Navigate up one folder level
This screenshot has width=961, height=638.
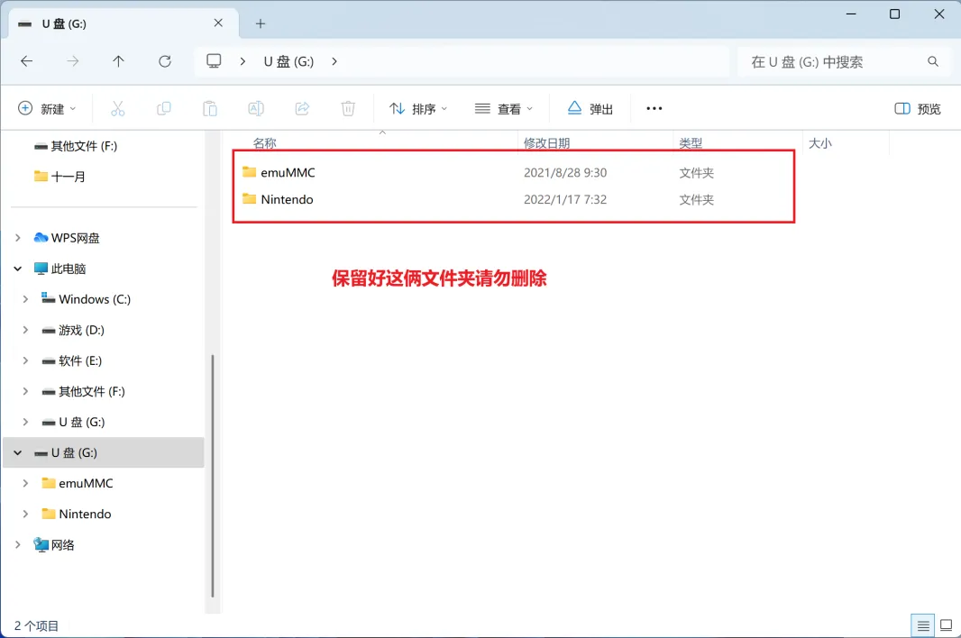[x=118, y=60]
